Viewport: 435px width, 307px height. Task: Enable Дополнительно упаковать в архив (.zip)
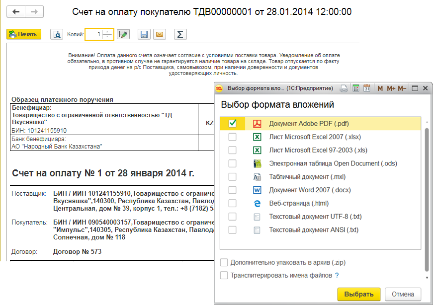[224, 262]
